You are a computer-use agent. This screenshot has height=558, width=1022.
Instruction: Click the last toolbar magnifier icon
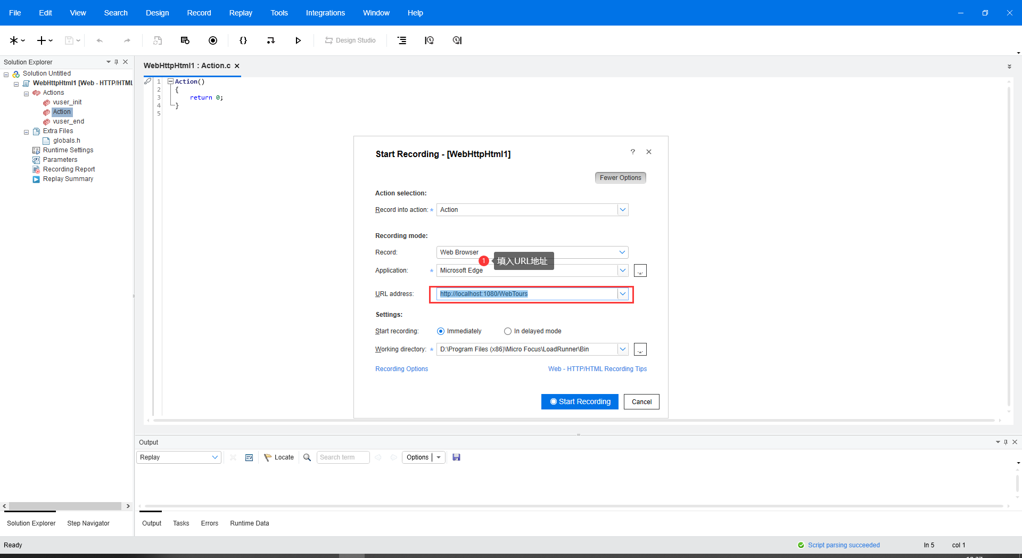tap(457, 40)
